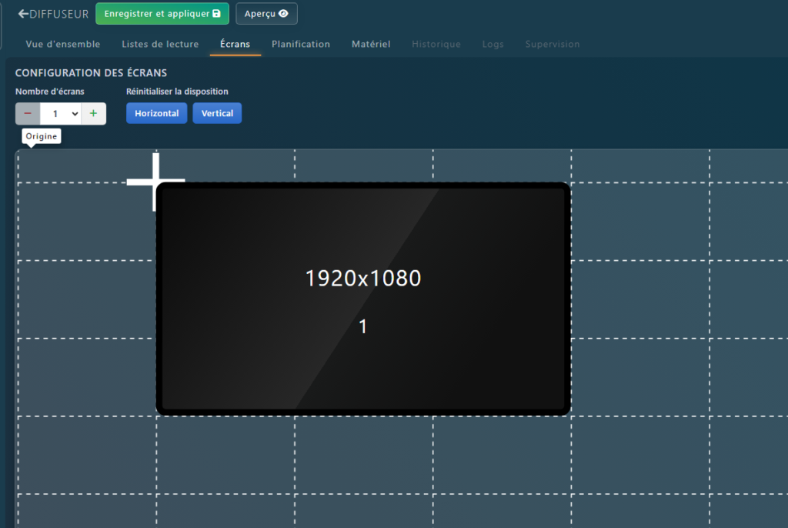Click screen number 1 below the resolution text
The width and height of the screenshot is (788, 528).
tap(363, 326)
